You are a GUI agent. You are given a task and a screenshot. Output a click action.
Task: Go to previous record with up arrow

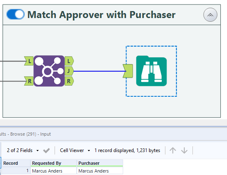click(x=173, y=150)
